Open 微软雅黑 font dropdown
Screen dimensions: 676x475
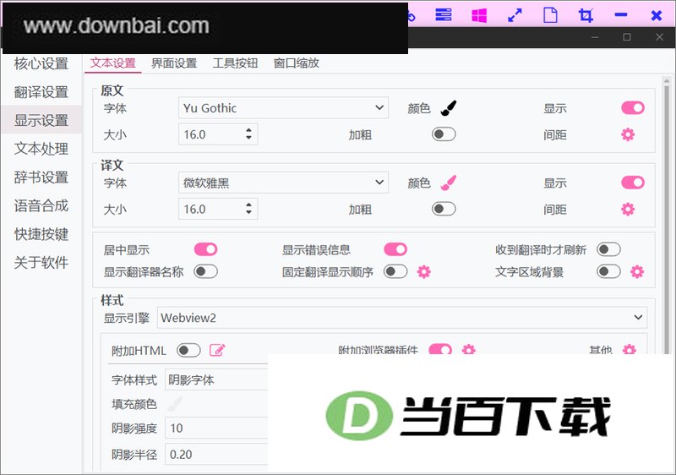pyautogui.click(x=283, y=183)
